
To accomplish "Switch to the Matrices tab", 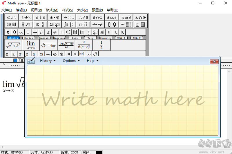I will coord(59,38).
